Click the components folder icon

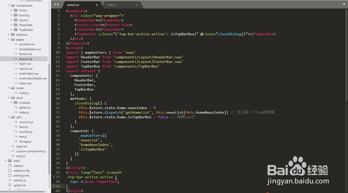tap(13, 5)
